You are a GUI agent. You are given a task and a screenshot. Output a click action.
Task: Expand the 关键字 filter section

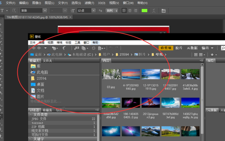click(30, 138)
